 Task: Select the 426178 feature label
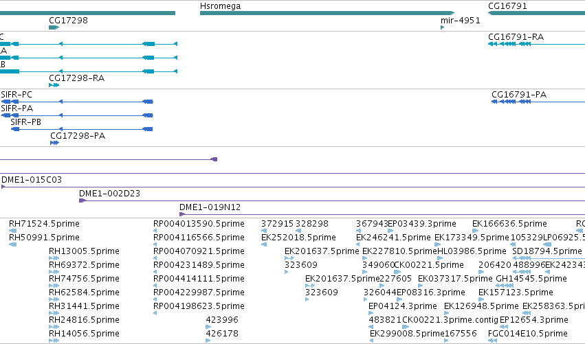click(222, 334)
